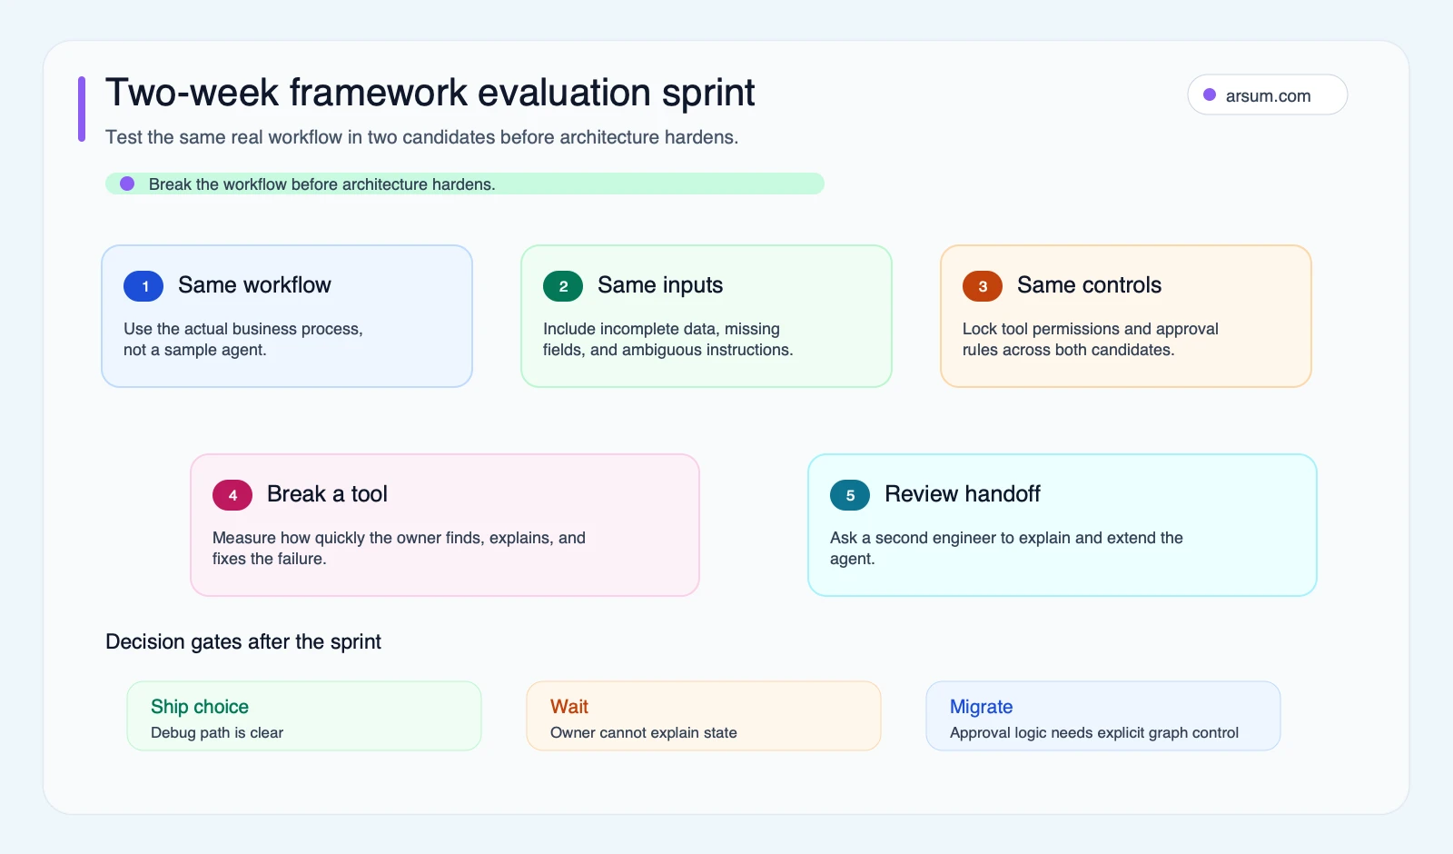Click the Break a tool heading

tap(327, 494)
